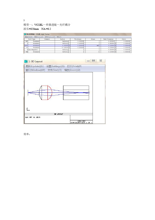This screenshot has height=220, width=155.
Task: Open the Solves menu in lens editor
Action: pos(39,37)
